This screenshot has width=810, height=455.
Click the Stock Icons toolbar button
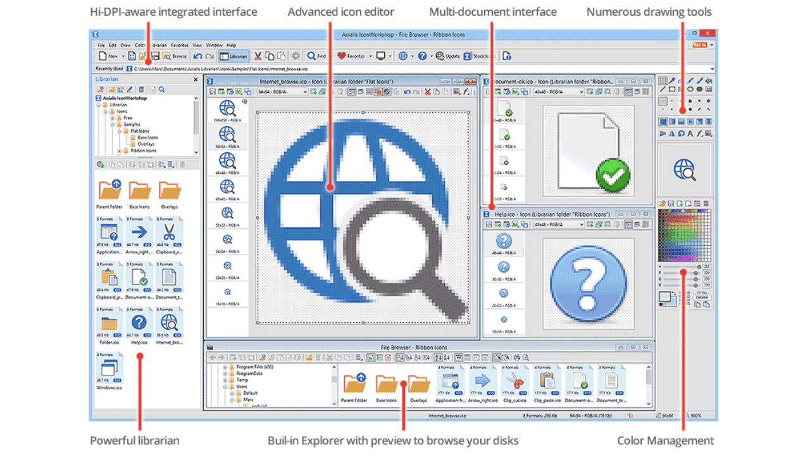pos(480,56)
